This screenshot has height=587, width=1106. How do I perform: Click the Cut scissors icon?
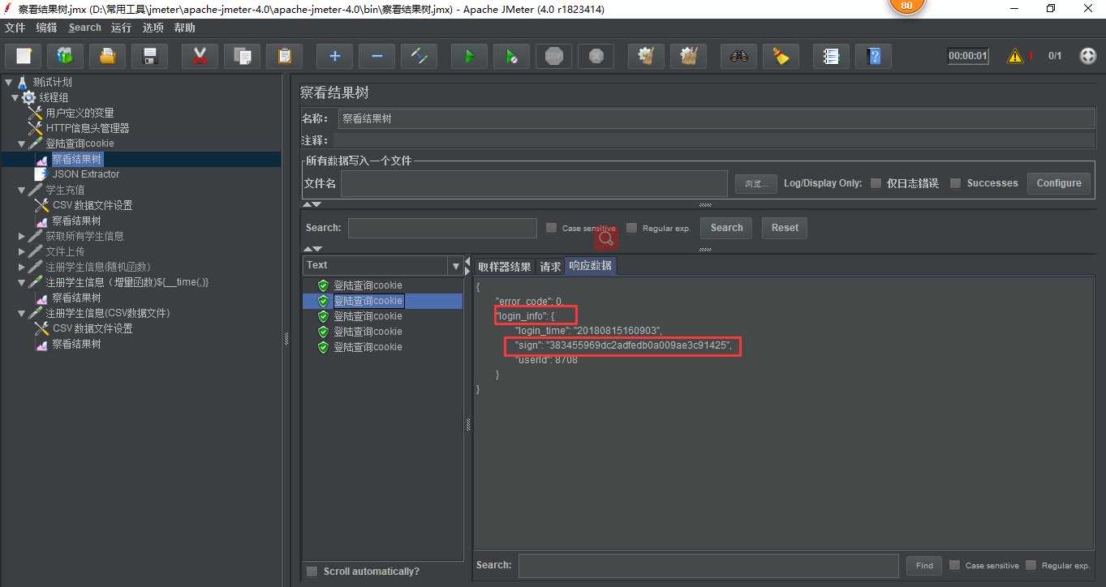(200, 56)
